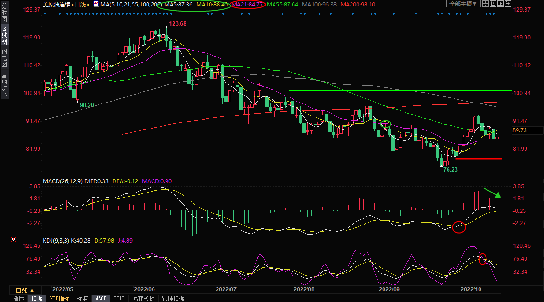Image resolution: width=544 pixels, height=302 pixels.
Task: Click the 另存模板 button
Action: tap(144, 298)
